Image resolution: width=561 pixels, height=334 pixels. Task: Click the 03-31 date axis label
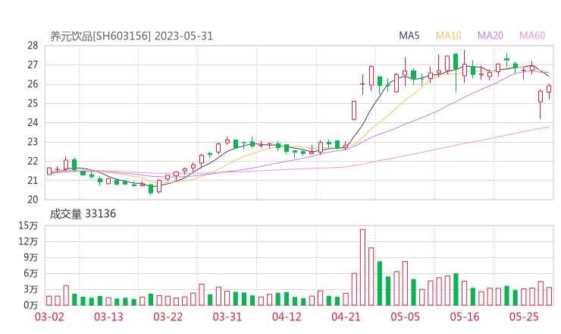click(227, 317)
